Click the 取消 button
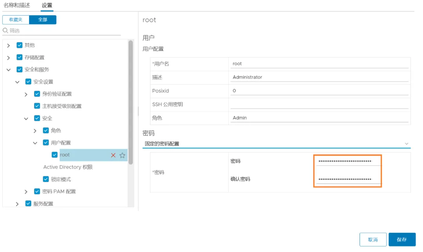 [372, 239]
